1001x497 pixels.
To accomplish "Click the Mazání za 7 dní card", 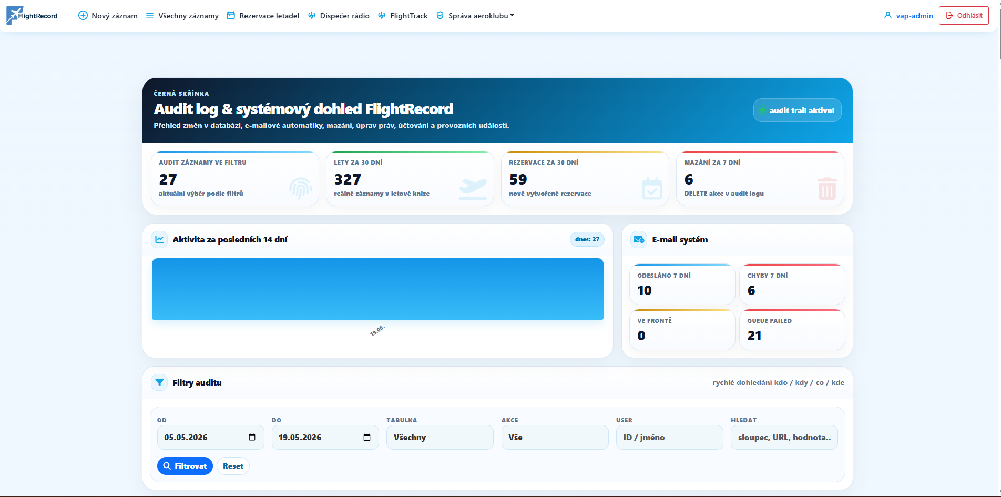I will tap(760, 178).
